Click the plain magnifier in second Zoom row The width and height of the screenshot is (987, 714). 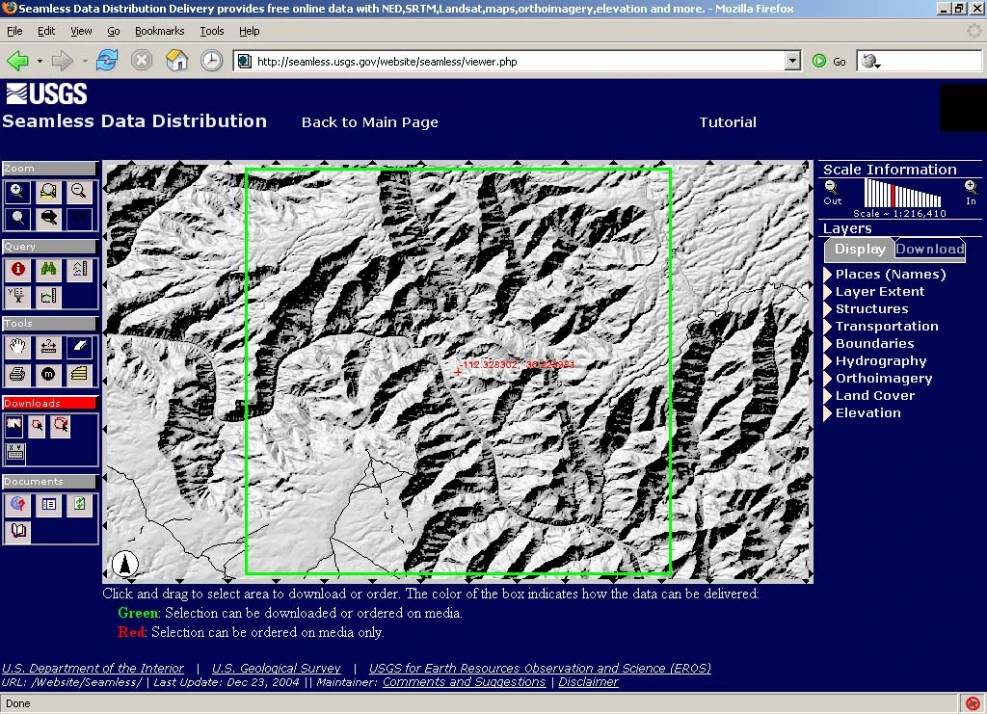click(17, 219)
